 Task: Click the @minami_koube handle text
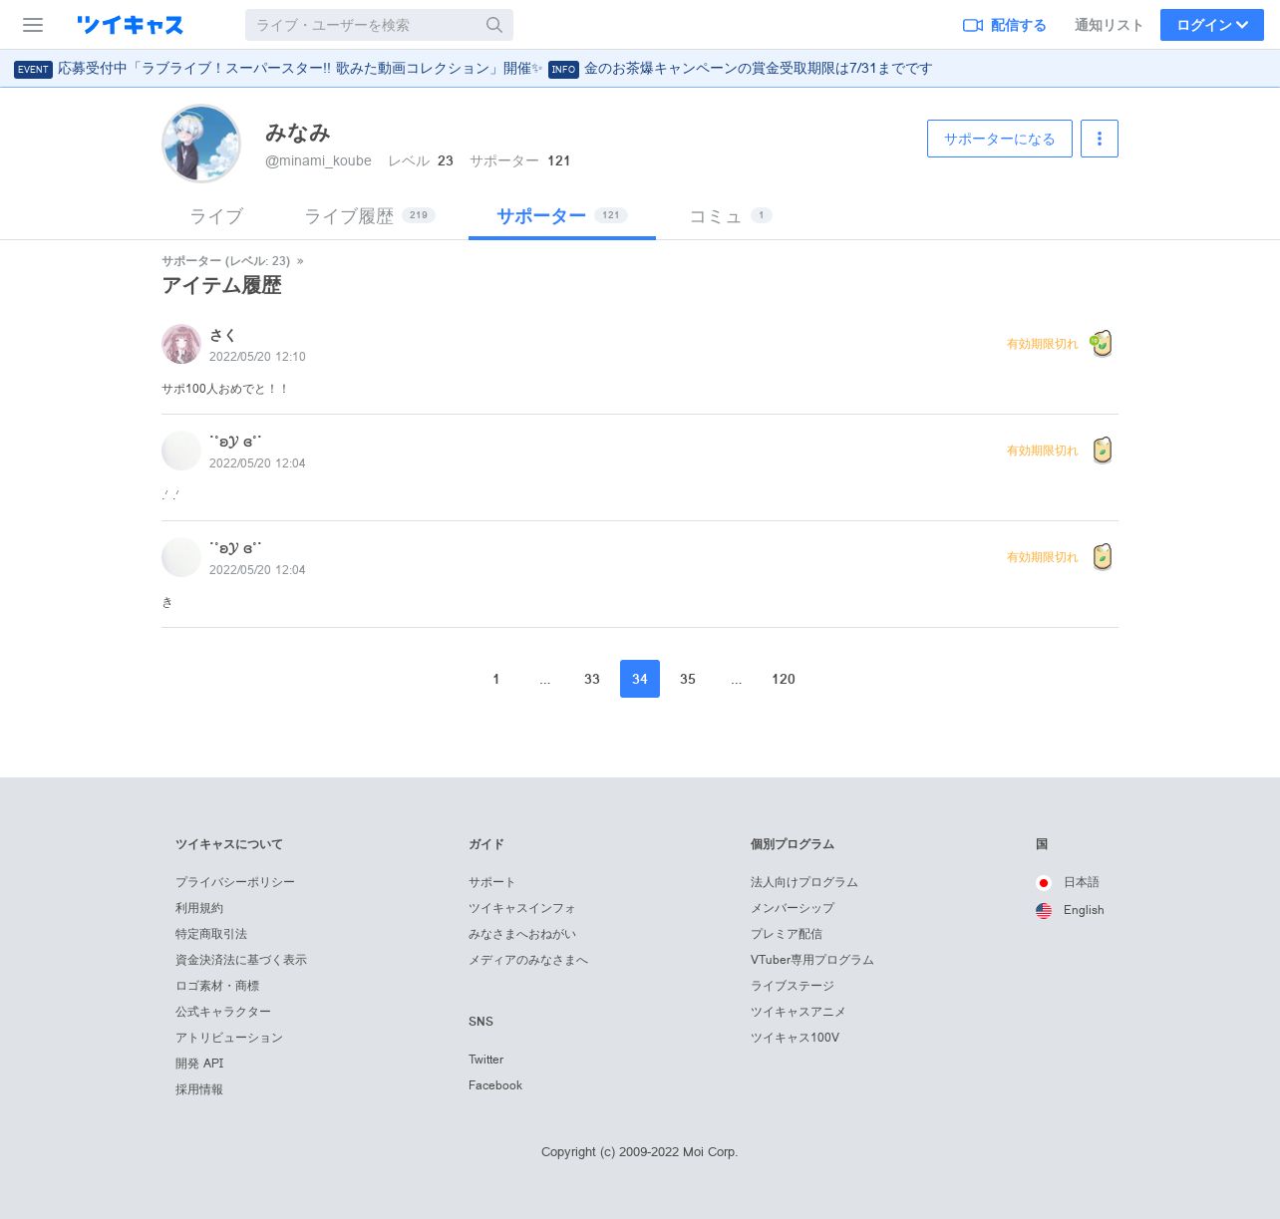coord(318,160)
